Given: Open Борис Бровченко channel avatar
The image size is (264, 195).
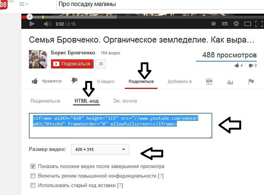Looking at the screenshot, I should pyautogui.click(x=38, y=59).
